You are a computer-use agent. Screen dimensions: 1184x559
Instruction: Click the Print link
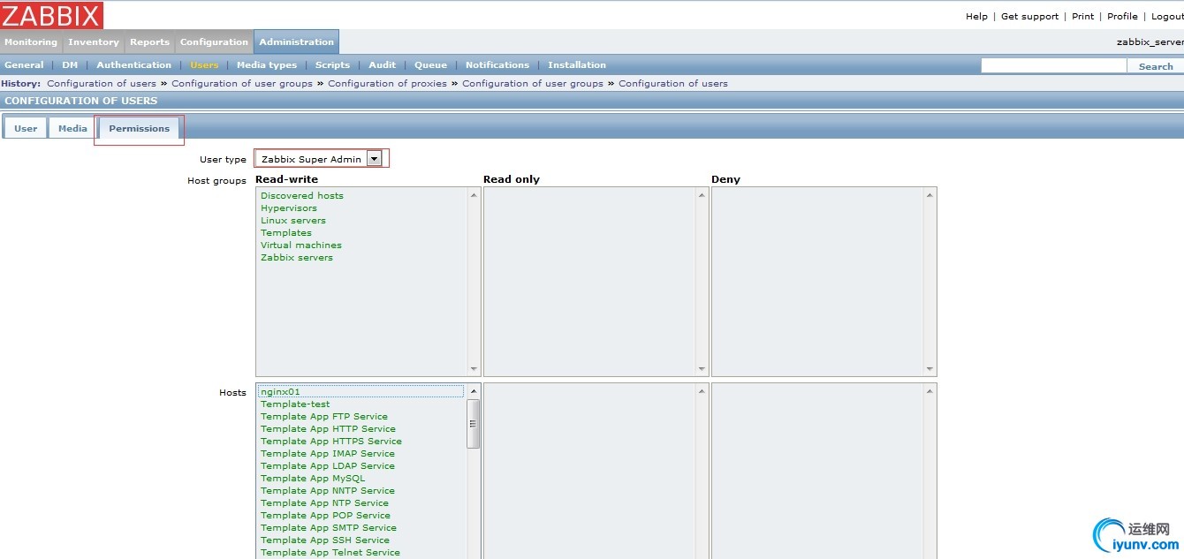(1083, 16)
